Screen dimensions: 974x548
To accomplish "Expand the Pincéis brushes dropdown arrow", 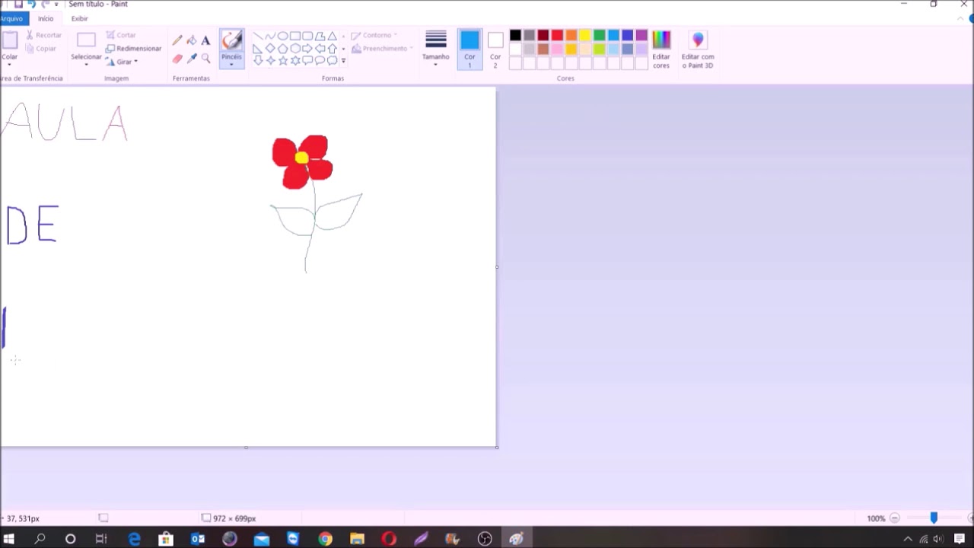I will point(231,65).
